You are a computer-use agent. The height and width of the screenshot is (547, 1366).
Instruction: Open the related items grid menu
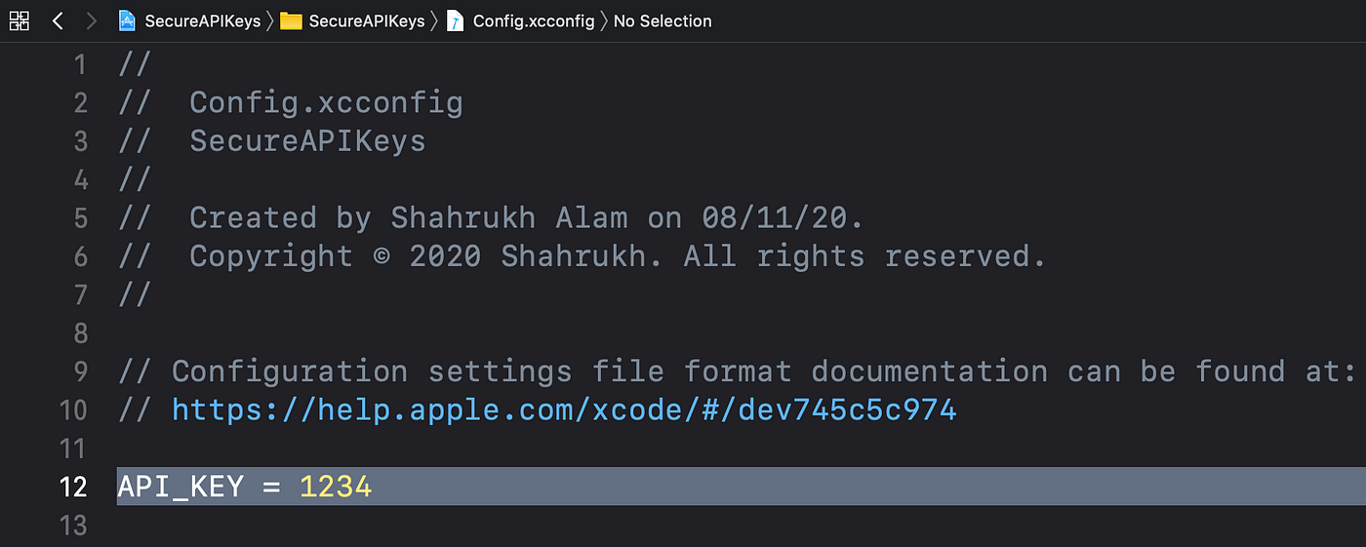point(19,20)
